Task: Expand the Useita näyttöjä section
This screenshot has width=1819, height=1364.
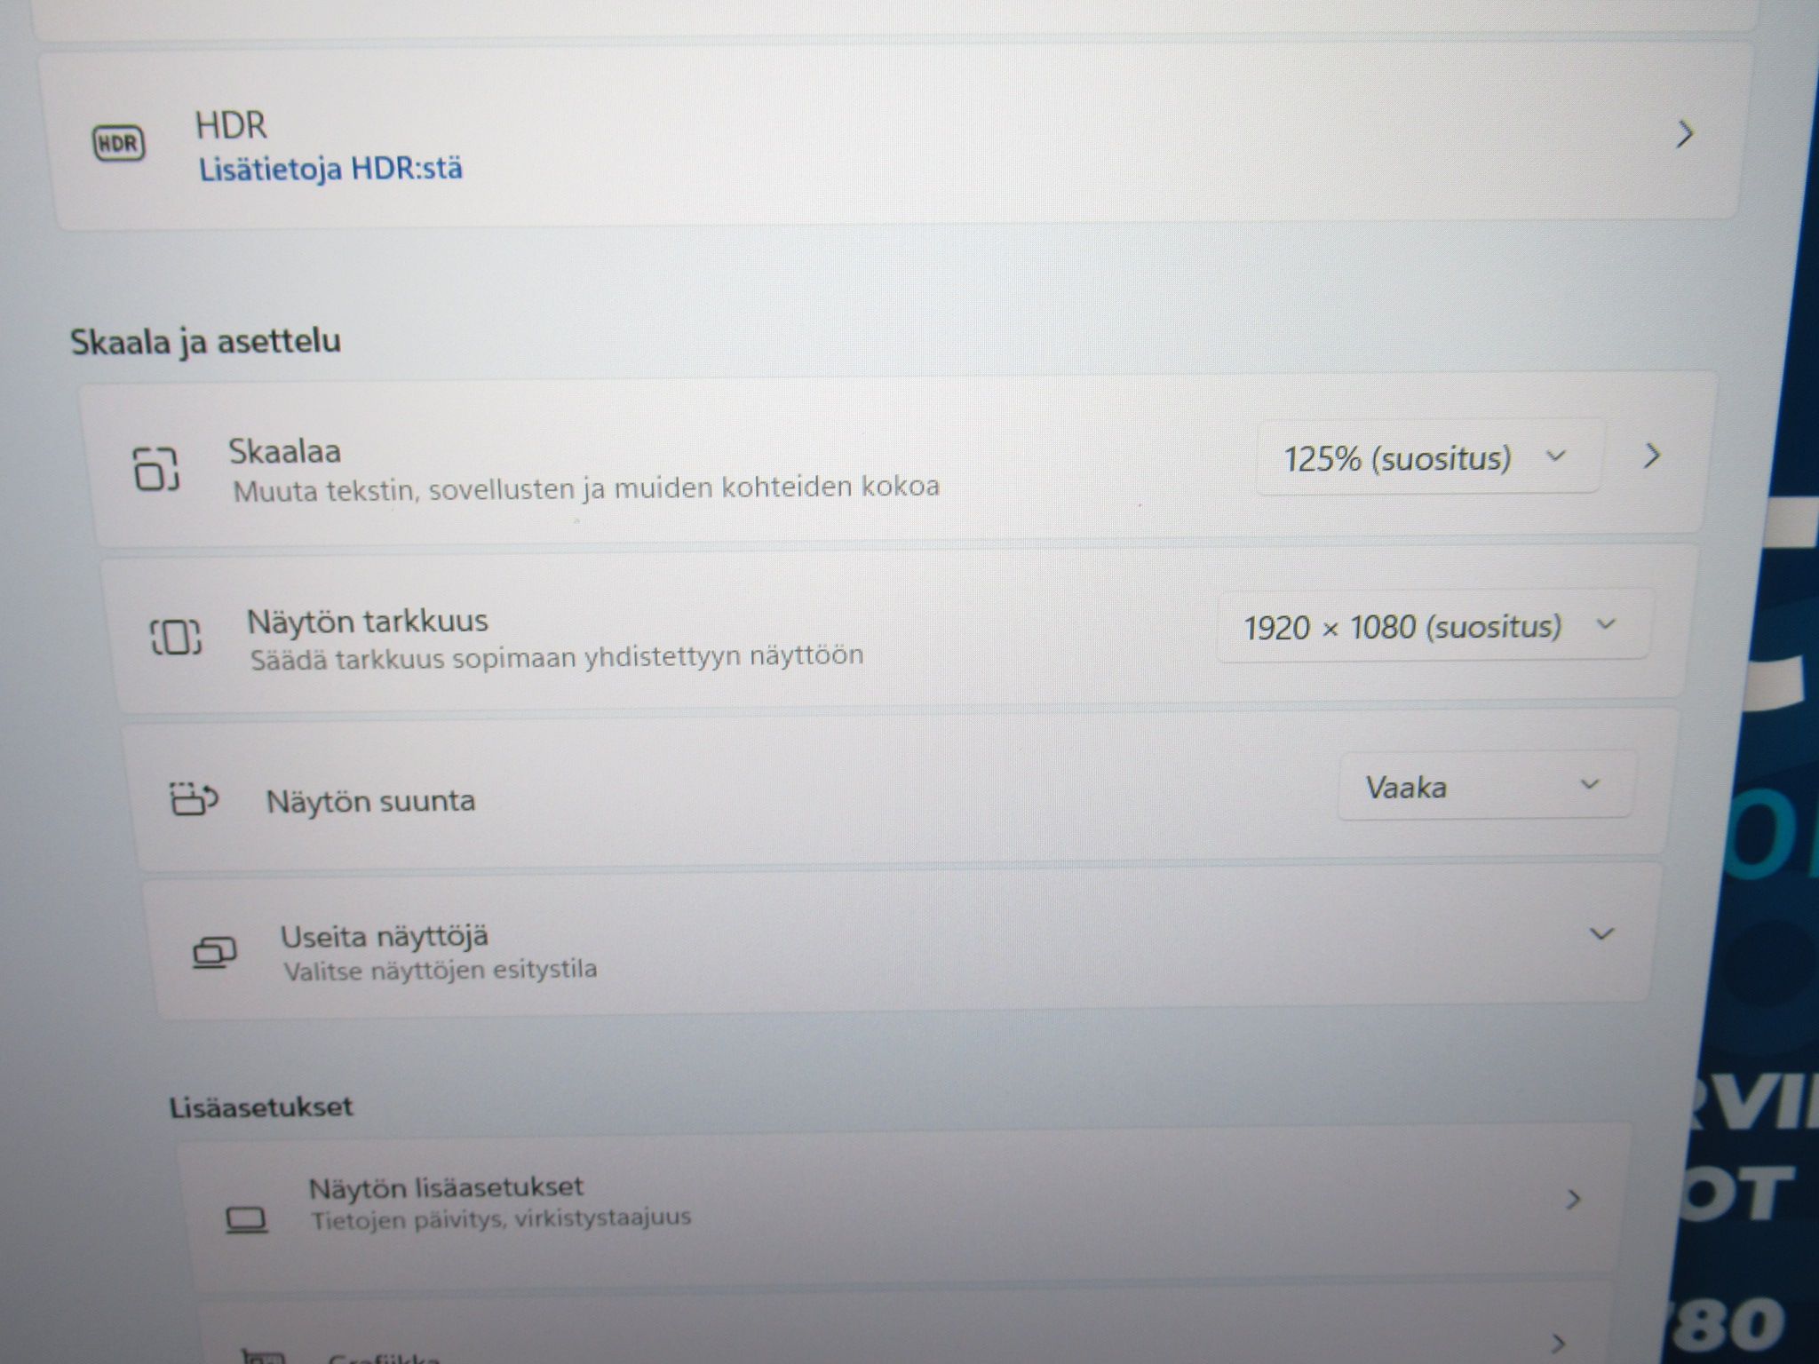Action: coord(1601,934)
